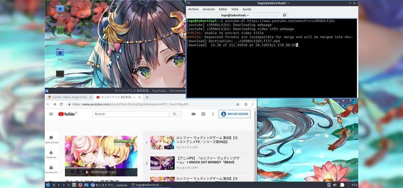The image size is (403, 188).
Task: Click the Chromium taskbar window button
Action: point(109,185)
